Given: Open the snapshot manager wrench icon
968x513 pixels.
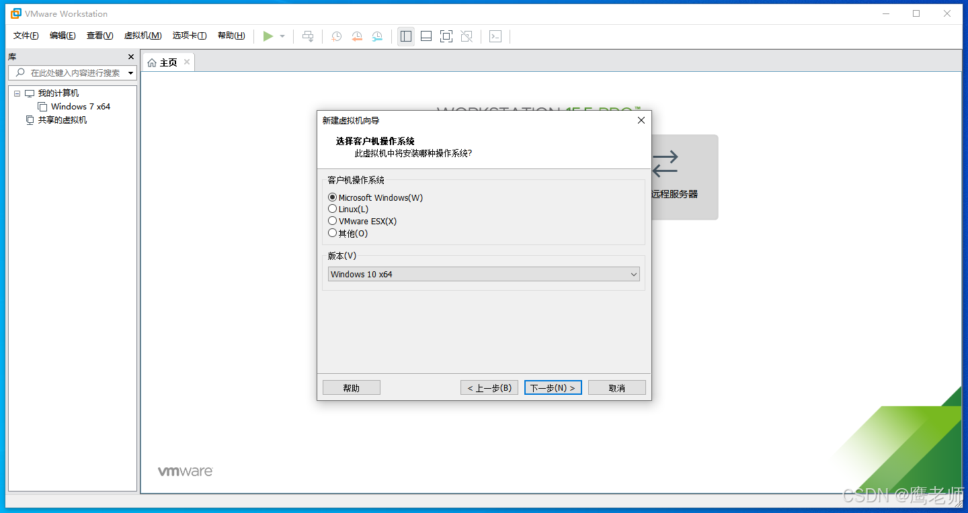Looking at the screenshot, I should (377, 36).
